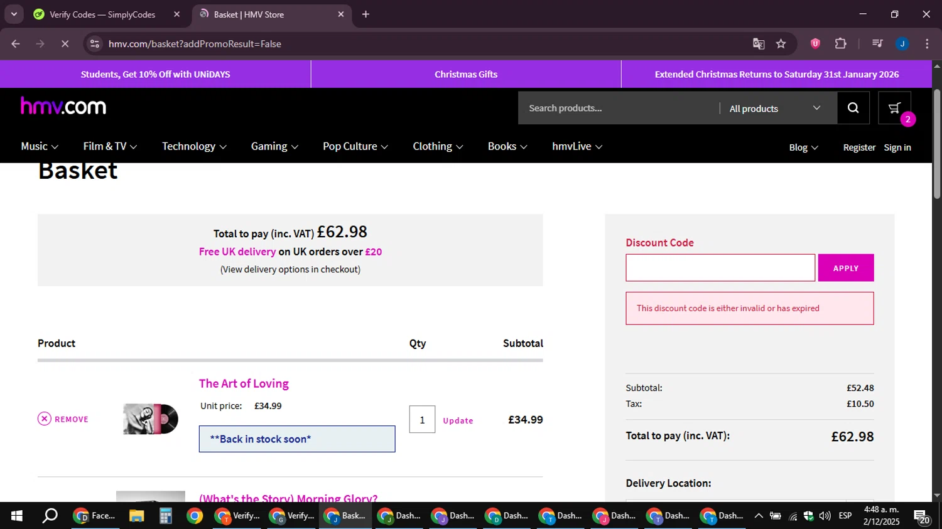Image resolution: width=942 pixels, height=529 pixels.
Task: Open (What's the Story) Morning Glory? link
Action: click(288, 498)
